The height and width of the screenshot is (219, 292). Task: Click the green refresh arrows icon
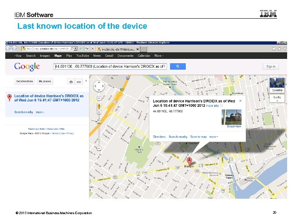(x=87, y=49)
